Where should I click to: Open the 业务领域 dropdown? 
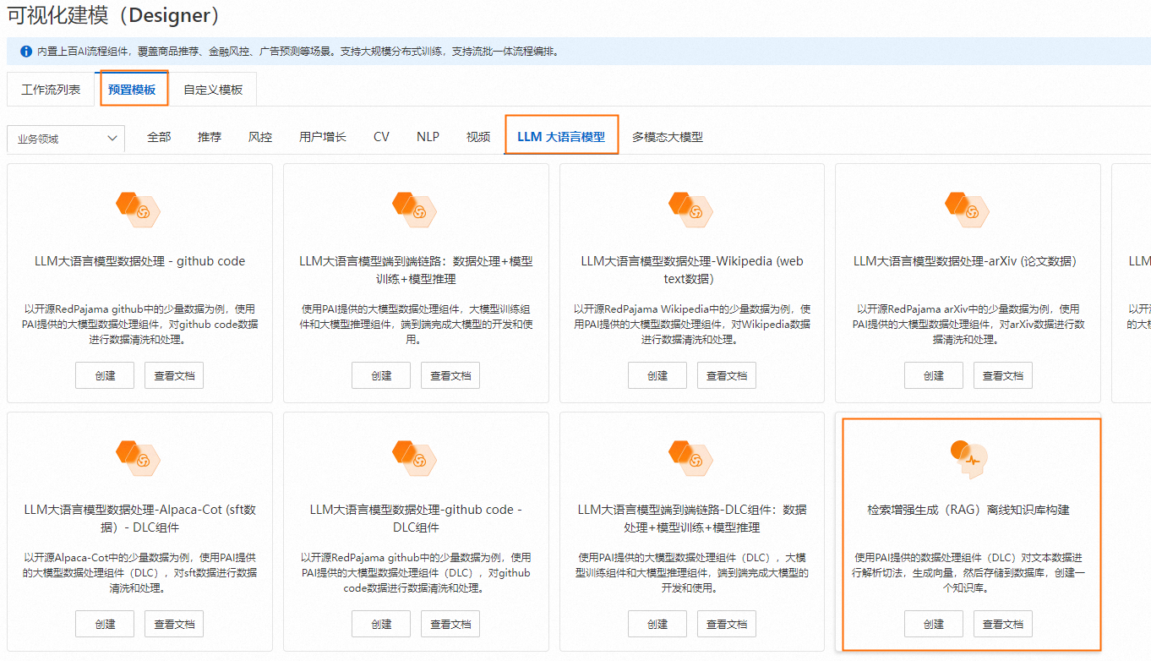66,139
